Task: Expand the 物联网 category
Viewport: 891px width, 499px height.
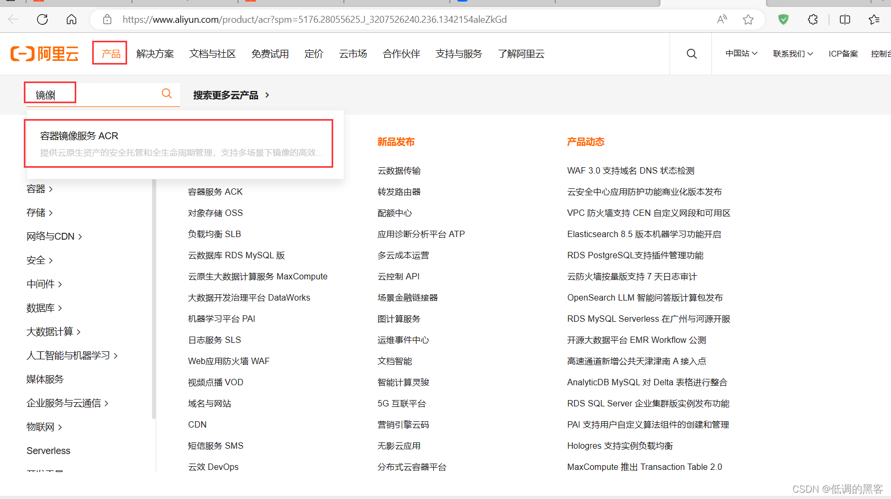Action: (x=44, y=427)
